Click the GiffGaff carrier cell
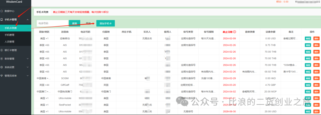 65,85
